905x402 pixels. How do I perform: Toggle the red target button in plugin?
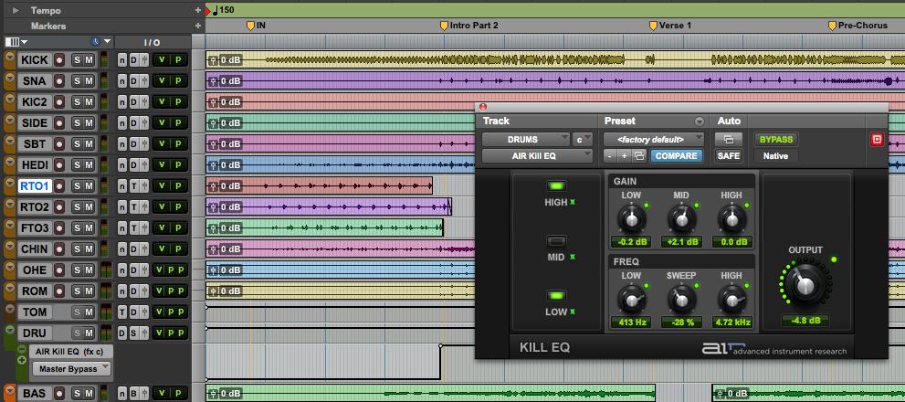click(x=878, y=139)
